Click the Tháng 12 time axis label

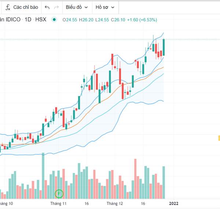(x=115, y=203)
